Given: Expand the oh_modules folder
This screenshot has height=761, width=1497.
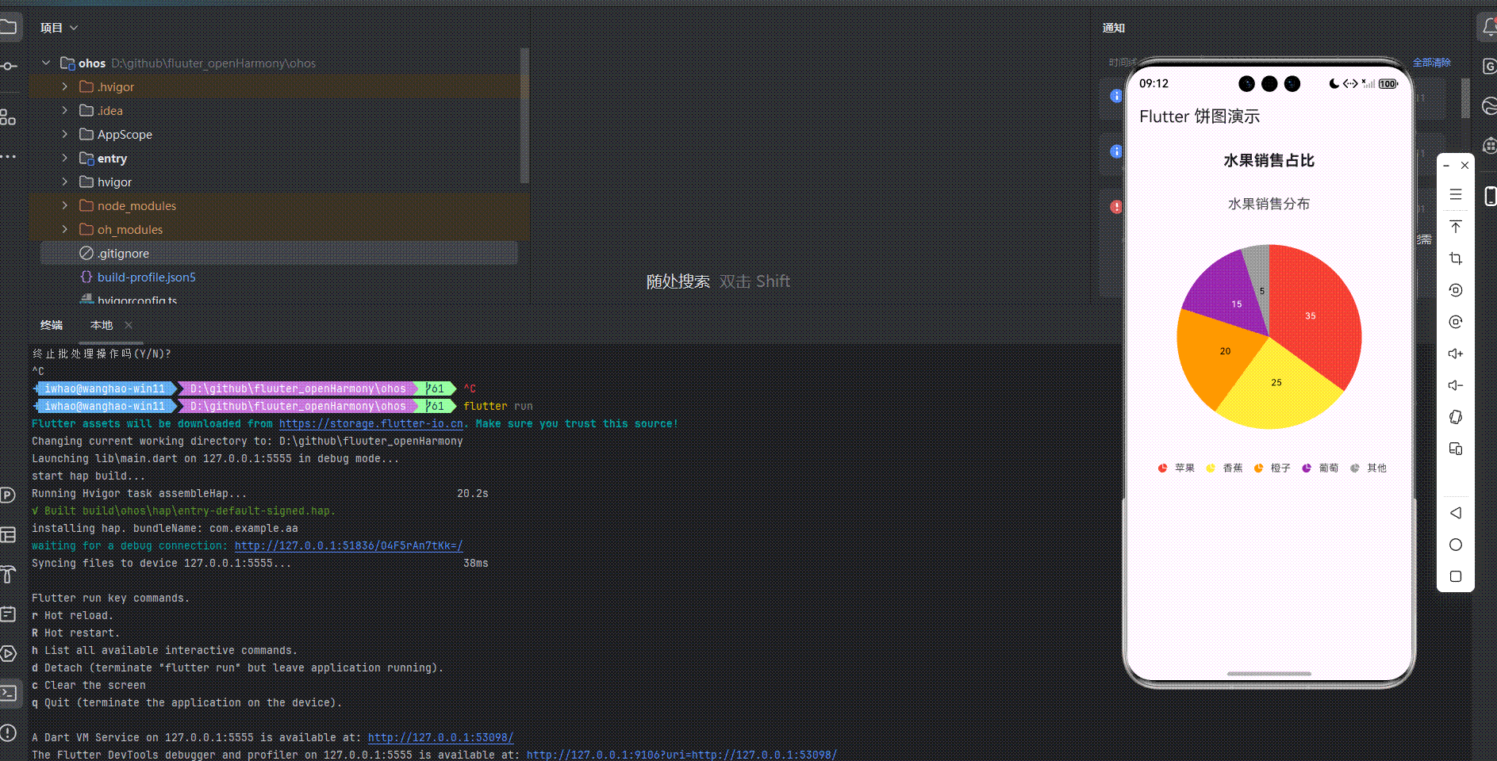Looking at the screenshot, I should coord(65,229).
